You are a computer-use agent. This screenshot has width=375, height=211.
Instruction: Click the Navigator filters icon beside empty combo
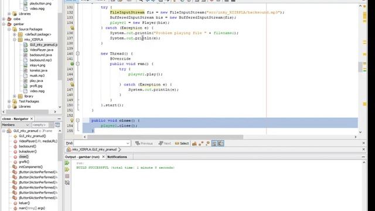pos(57,125)
